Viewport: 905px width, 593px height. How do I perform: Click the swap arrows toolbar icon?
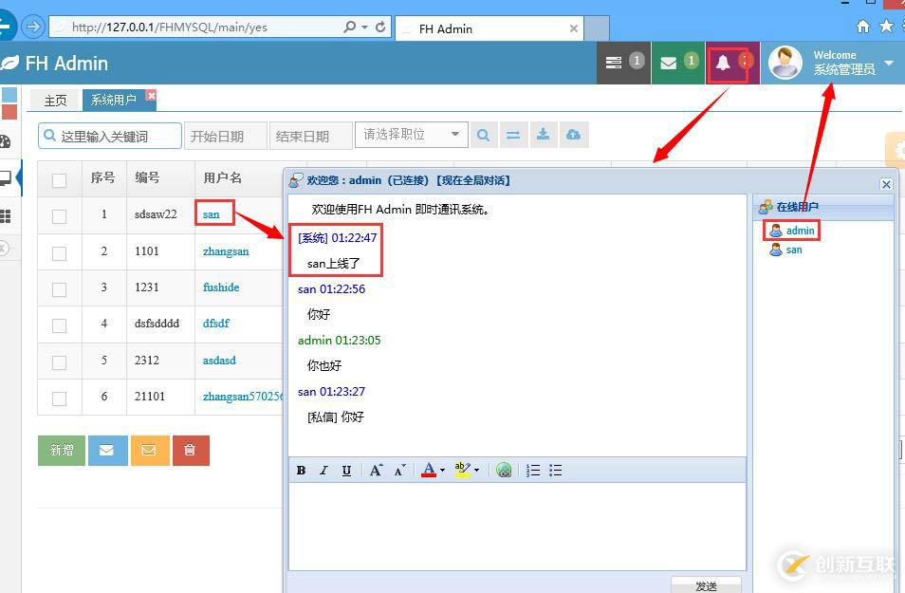tap(513, 135)
